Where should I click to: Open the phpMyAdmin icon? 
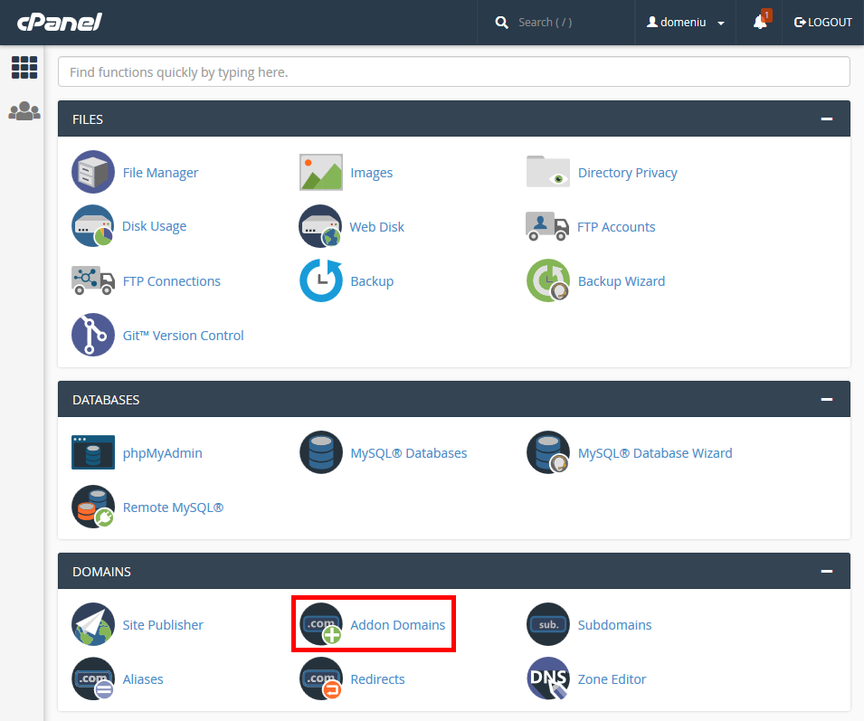tap(93, 452)
